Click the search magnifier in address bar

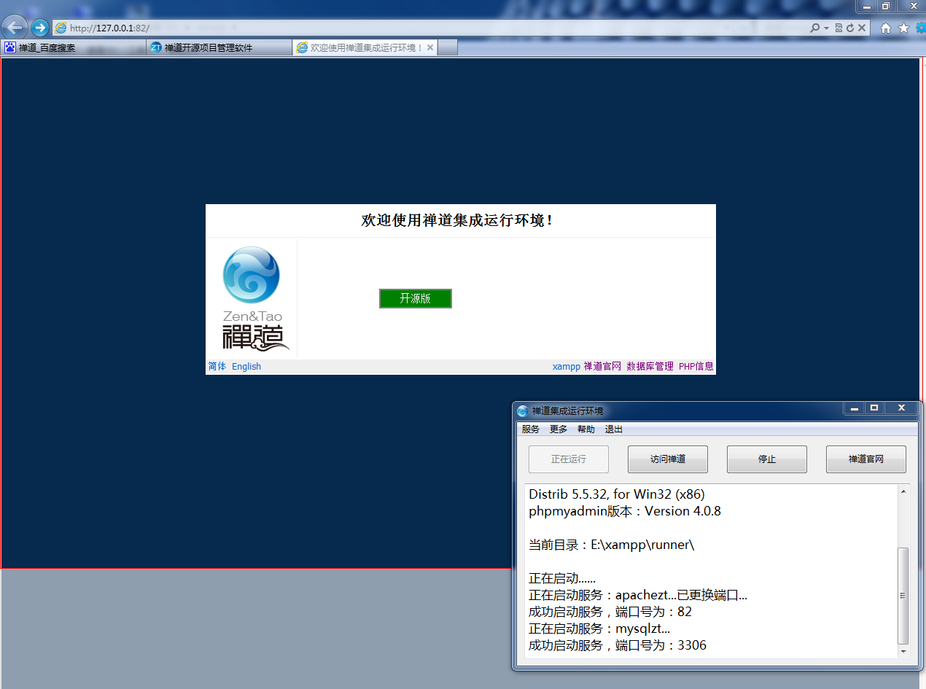(x=814, y=28)
